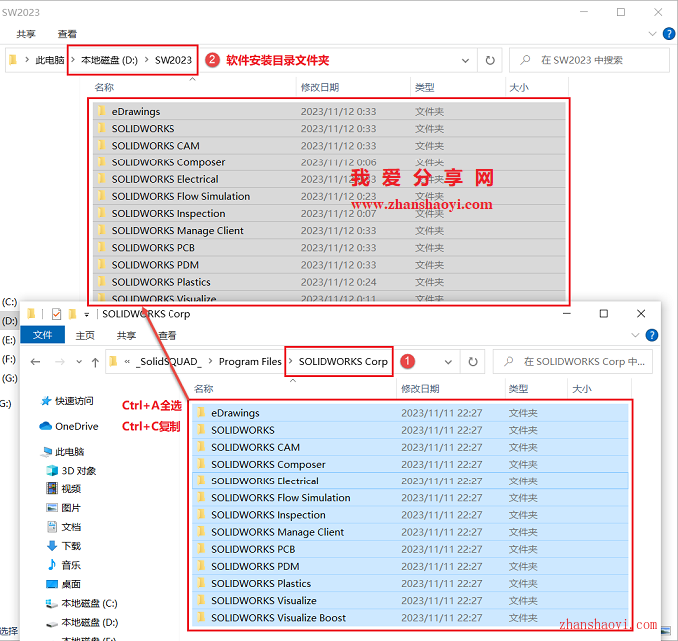
Task: Click the refresh icon in SW2023 window
Action: coord(490,60)
